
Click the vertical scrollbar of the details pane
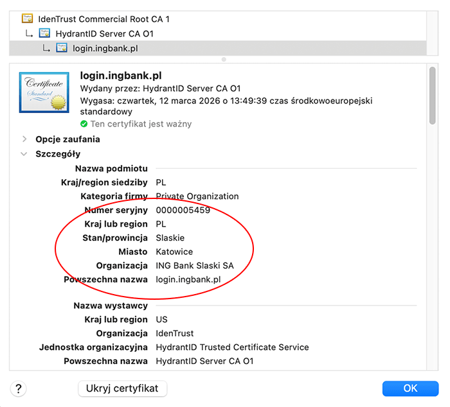[x=433, y=96]
